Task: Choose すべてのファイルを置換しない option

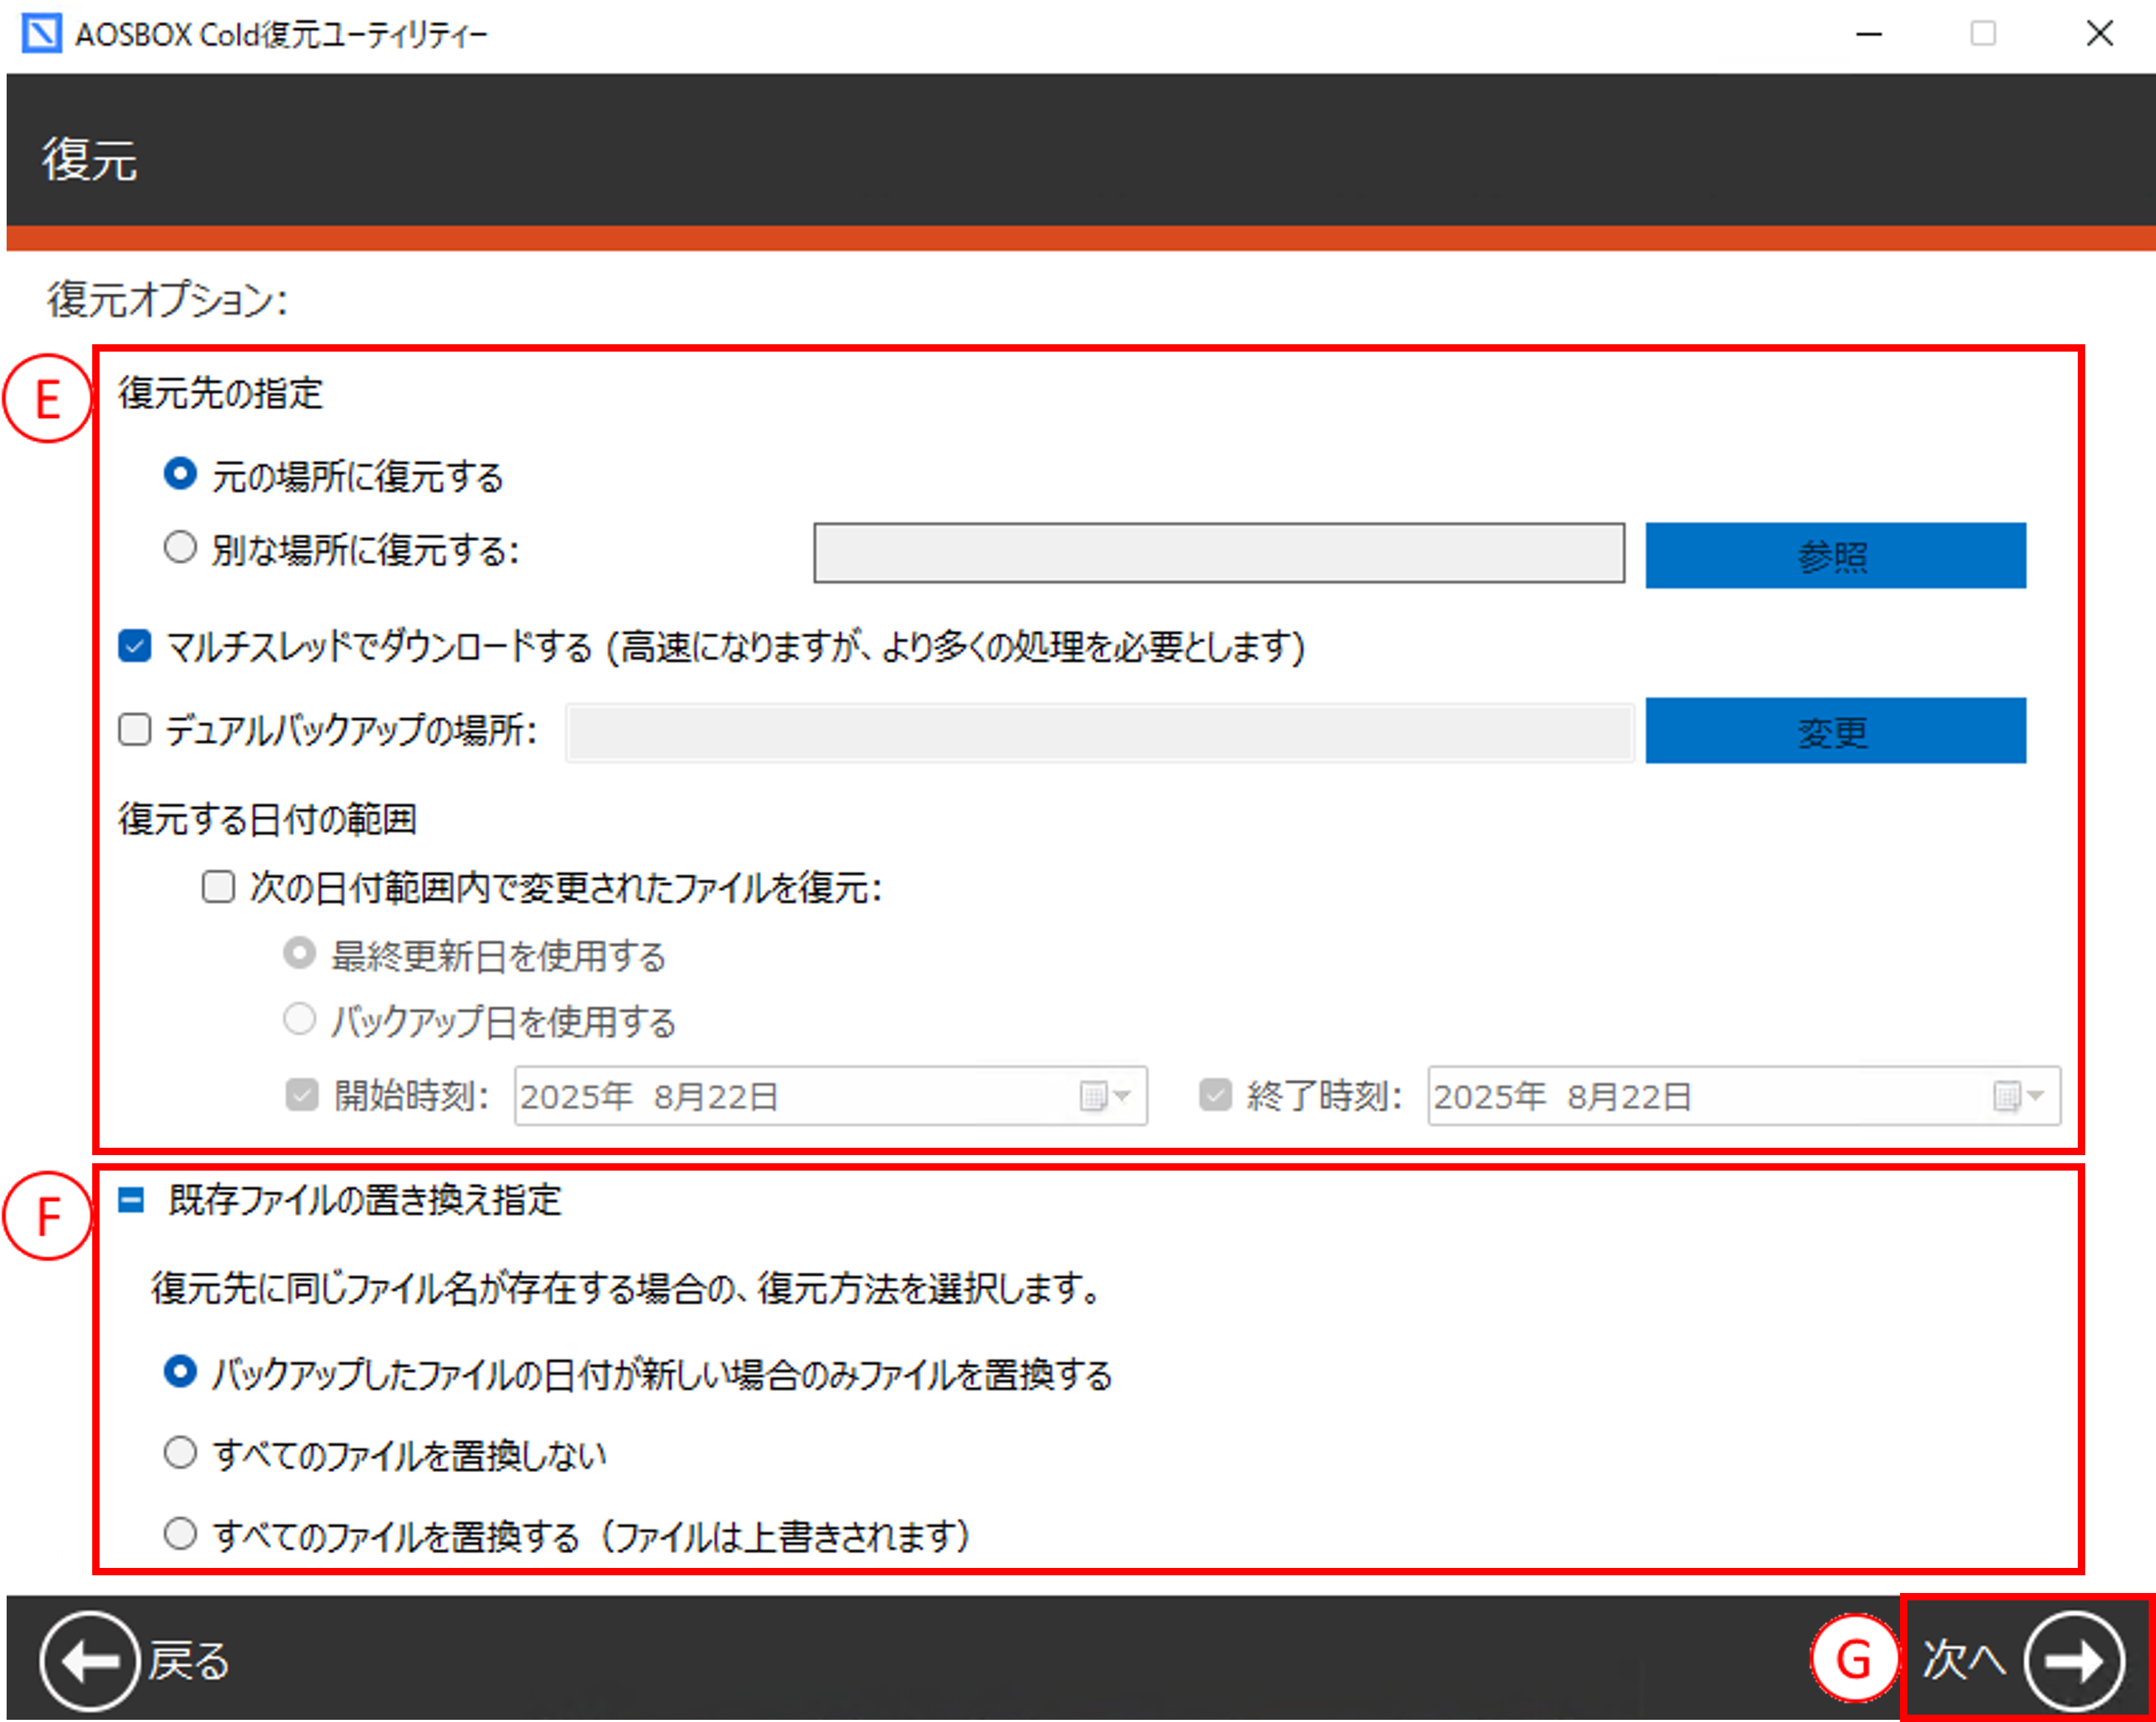Action: 180,1452
